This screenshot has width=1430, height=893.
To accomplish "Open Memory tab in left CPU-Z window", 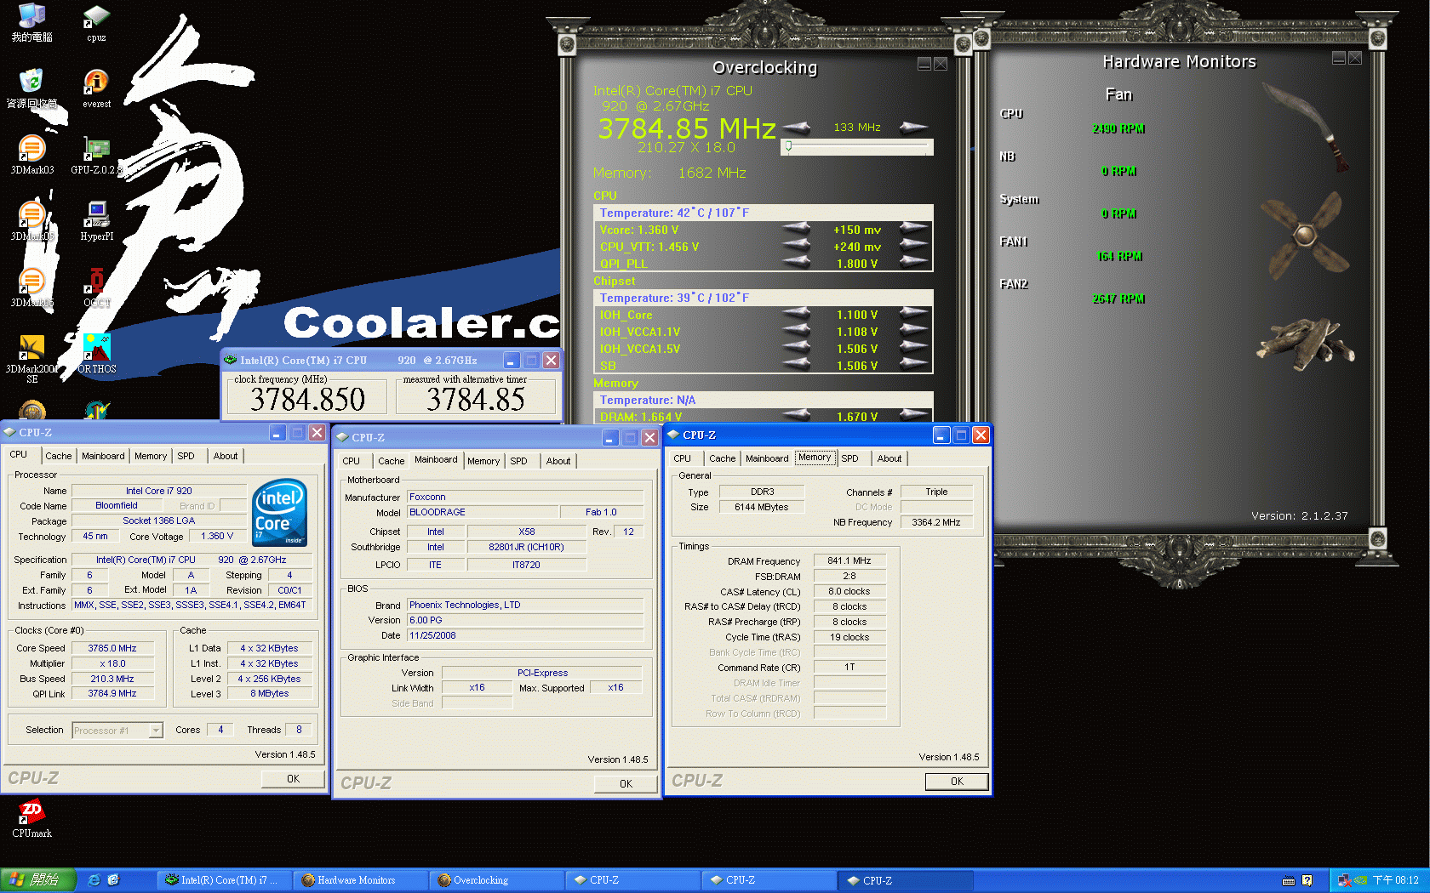I will click(x=151, y=456).
